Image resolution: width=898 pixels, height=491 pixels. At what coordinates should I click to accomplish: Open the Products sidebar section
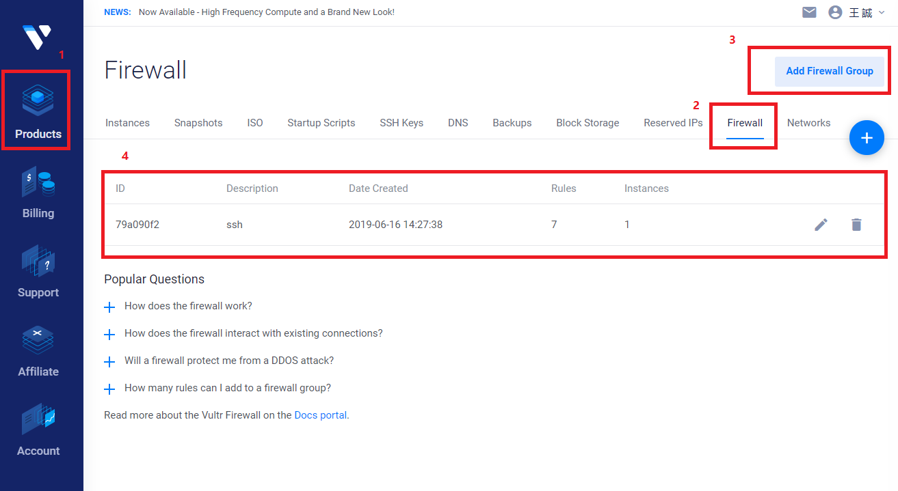coord(38,111)
